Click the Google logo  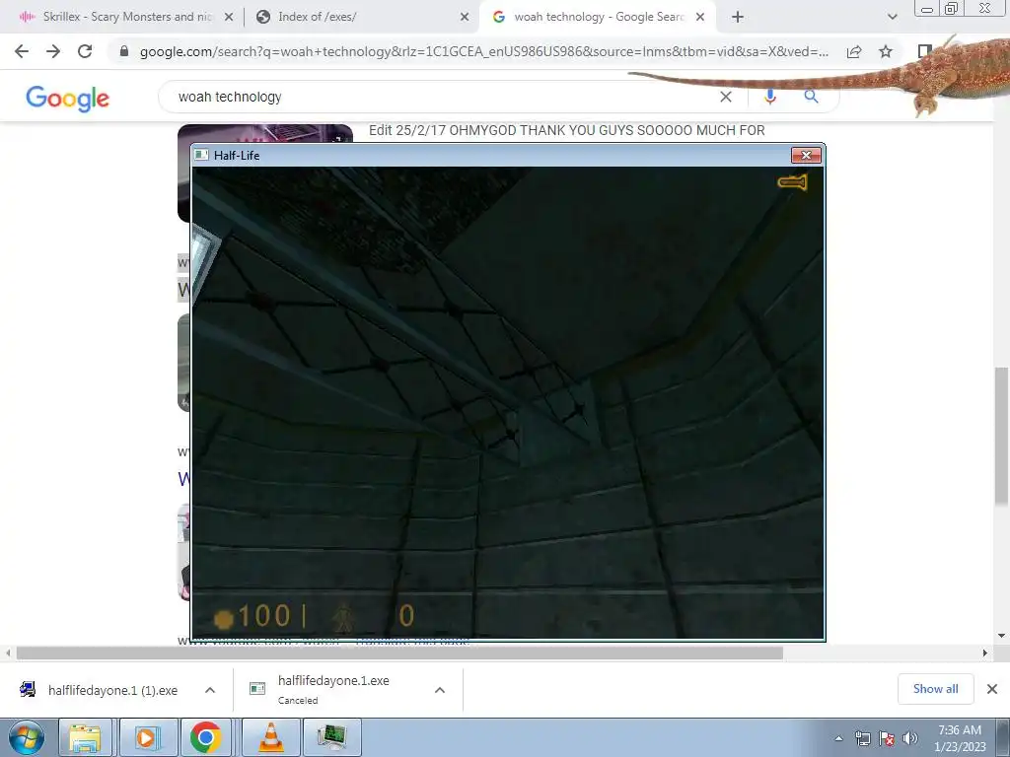coord(68,98)
